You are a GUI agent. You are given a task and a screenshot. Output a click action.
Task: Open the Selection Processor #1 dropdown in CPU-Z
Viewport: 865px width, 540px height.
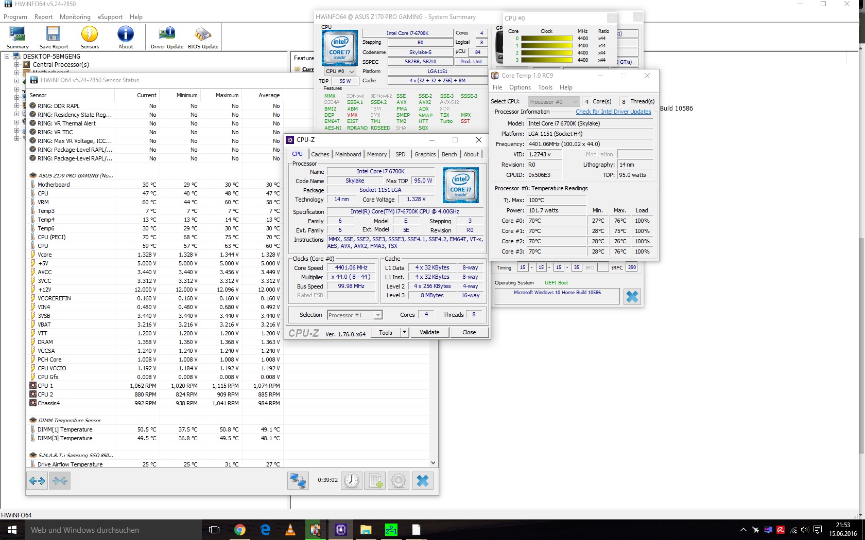point(355,315)
